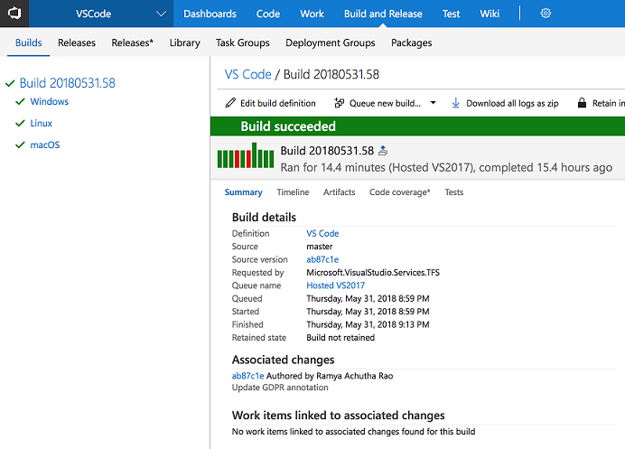Select the Windows job in sidebar
The image size is (625, 449).
[x=49, y=102]
